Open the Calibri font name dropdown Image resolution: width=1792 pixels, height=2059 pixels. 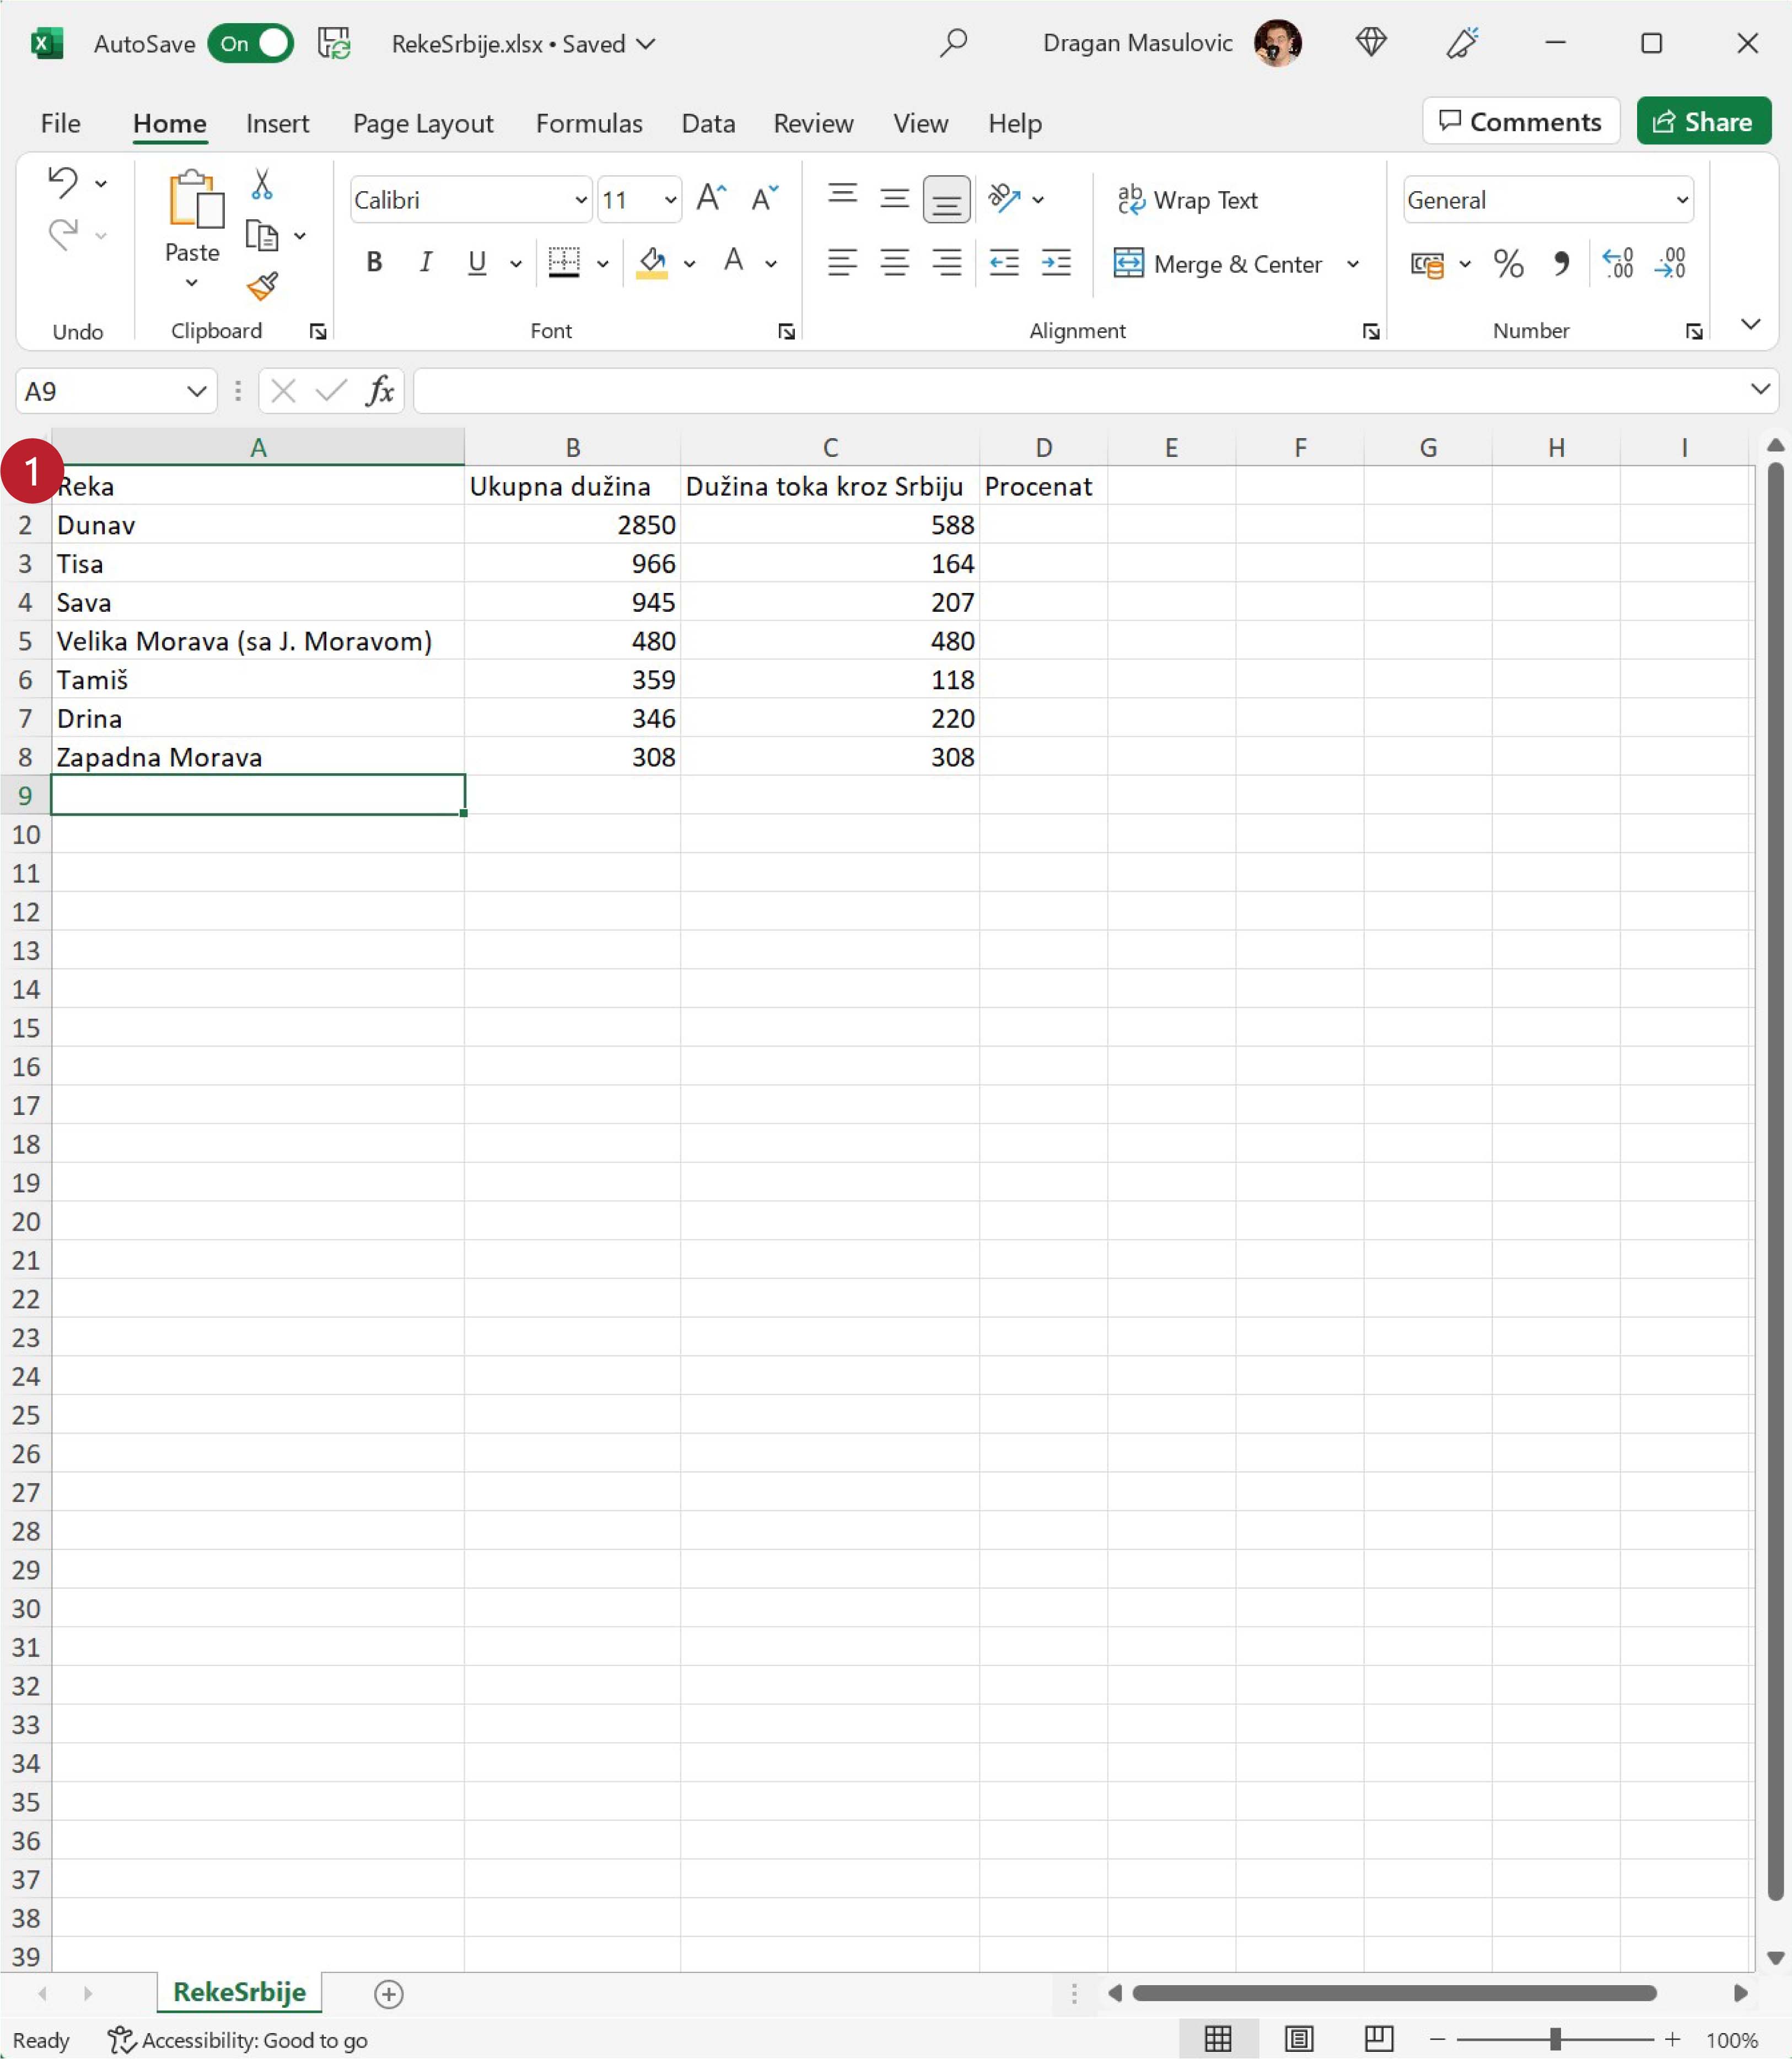[580, 200]
